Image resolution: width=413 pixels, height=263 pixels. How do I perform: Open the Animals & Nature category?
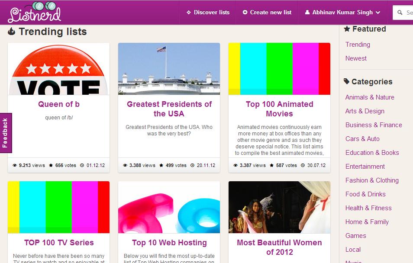click(x=370, y=97)
